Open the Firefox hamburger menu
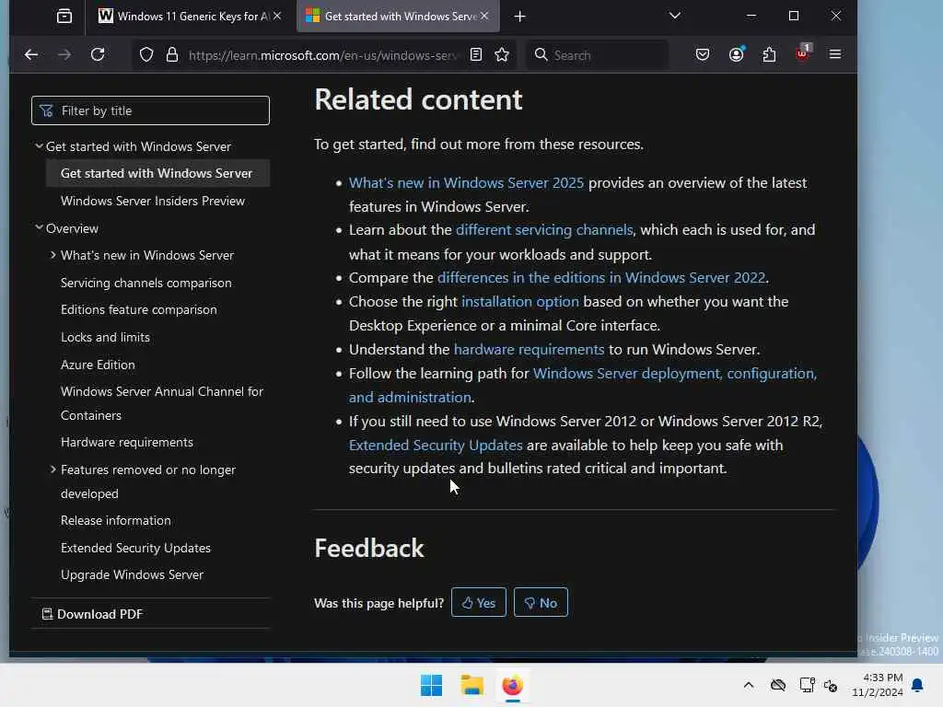Screen dimensions: 943x707 (x=834, y=54)
